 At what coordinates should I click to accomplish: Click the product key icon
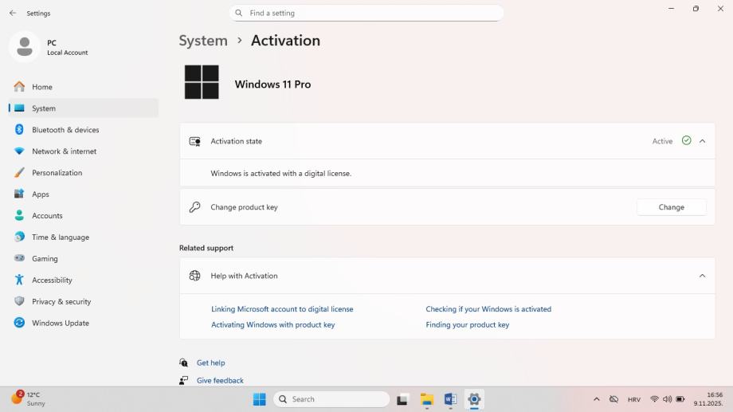195,206
